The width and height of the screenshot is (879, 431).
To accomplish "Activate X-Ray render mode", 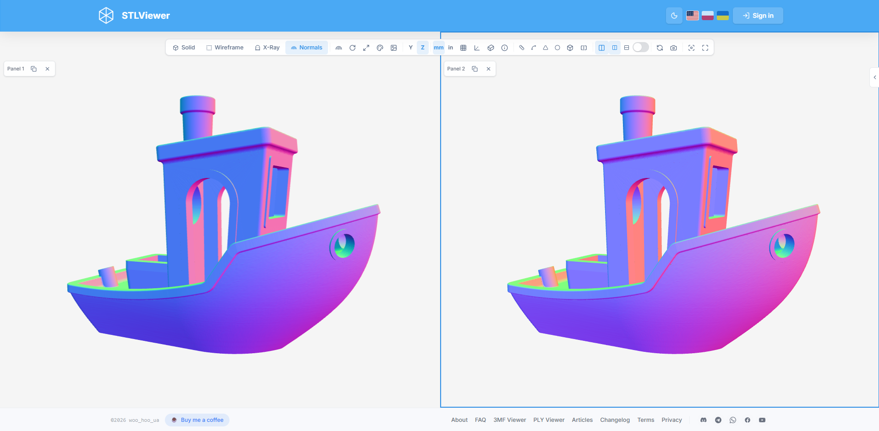I will (267, 48).
